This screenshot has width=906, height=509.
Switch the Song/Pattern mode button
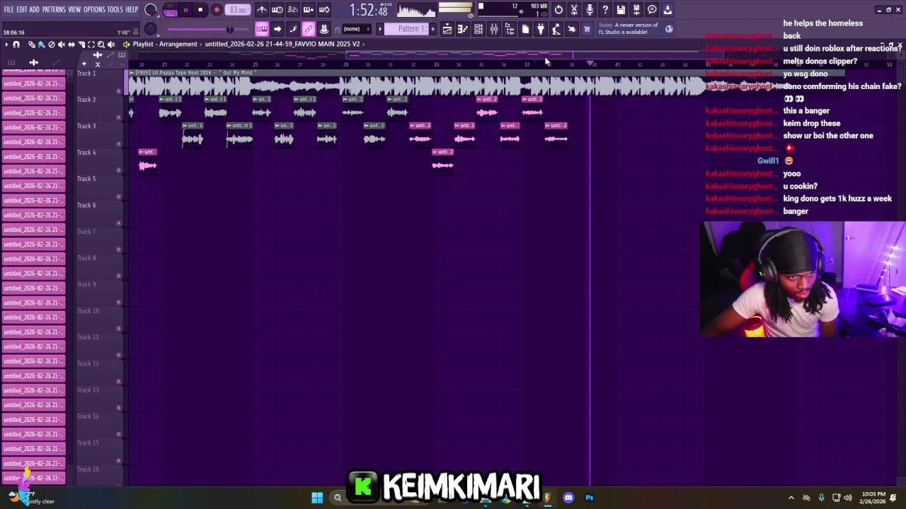[x=171, y=10]
